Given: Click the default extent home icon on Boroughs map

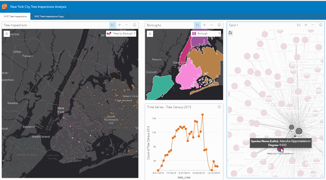Looking at the screenshot, I should (150, 34).
